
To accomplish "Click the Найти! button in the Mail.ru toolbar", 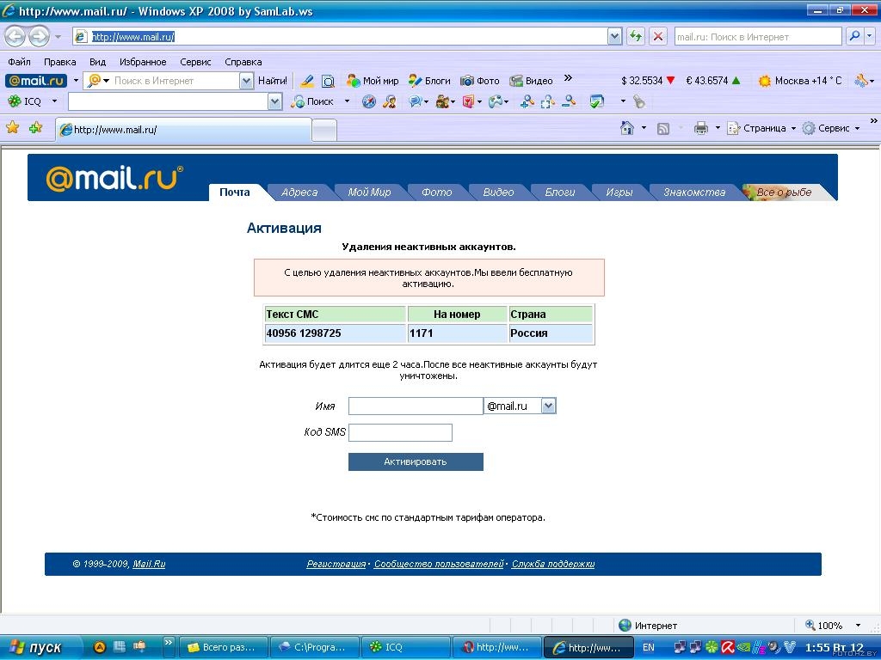I will pyautogui.click(x=273, y=81).
